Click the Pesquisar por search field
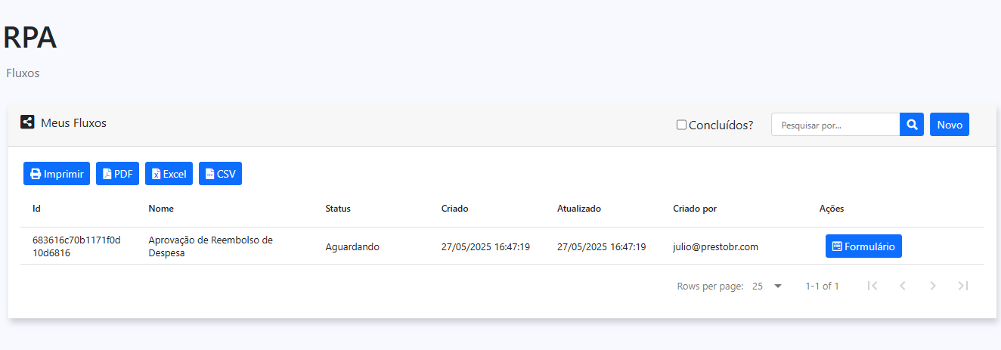The width and height of the screenshot is (1001, 350). coord(835,125)
